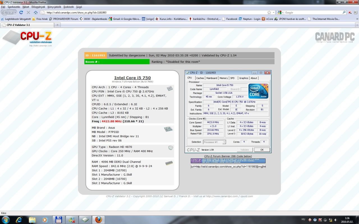Click the floppy disk taskbar icon
Screen dimensions: 359x224
(59, 220)
